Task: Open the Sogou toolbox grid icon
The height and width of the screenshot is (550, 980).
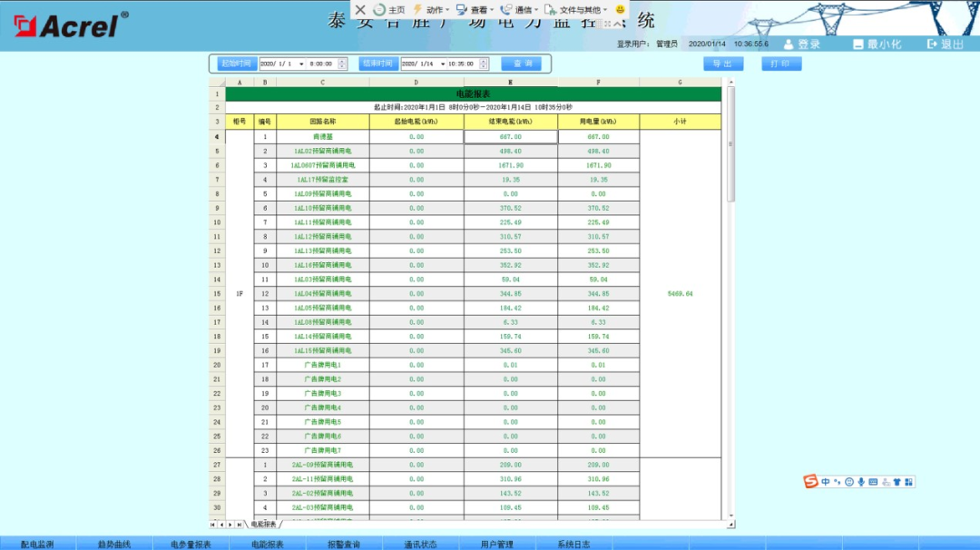Action: (x=909, y=482)
